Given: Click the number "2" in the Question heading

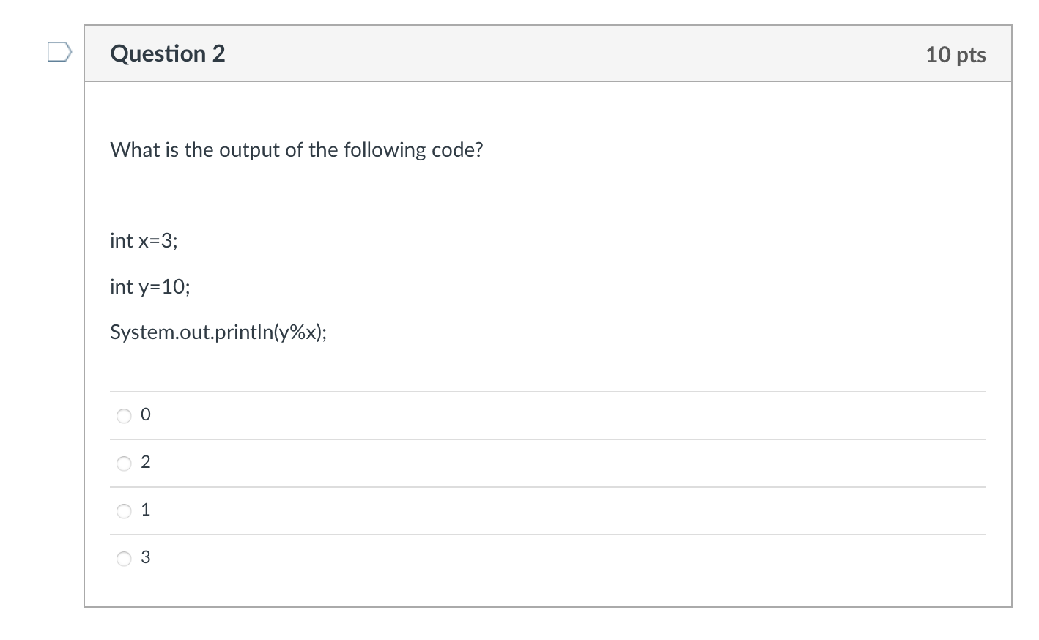Looking at the screenshot, I should tap(218, 53).
